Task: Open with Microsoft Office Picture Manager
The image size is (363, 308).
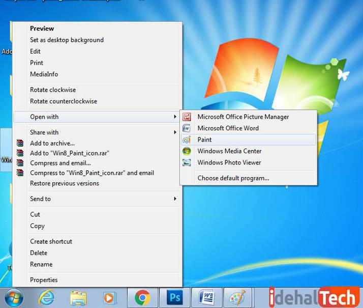Action: coord(249,117)
